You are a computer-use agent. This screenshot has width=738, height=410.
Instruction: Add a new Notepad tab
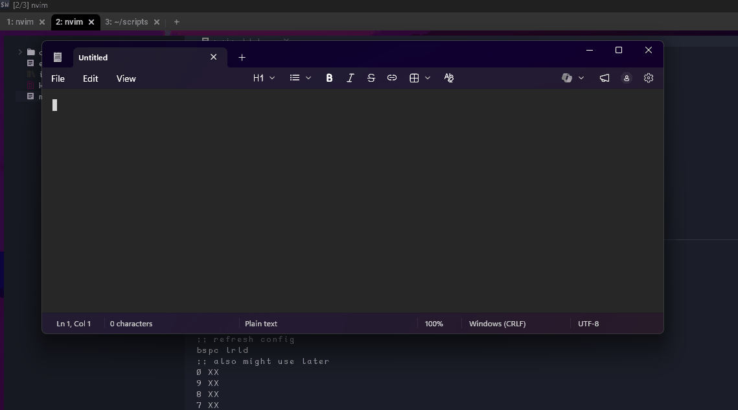pos(242,57)
